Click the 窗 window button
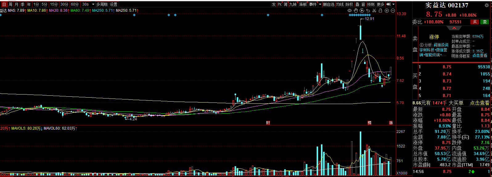Screen dimensions: 492x177 363,4
